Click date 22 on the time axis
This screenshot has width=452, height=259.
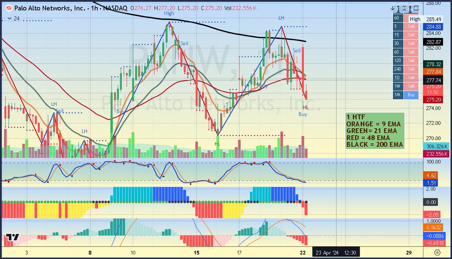tap(303, 252)
